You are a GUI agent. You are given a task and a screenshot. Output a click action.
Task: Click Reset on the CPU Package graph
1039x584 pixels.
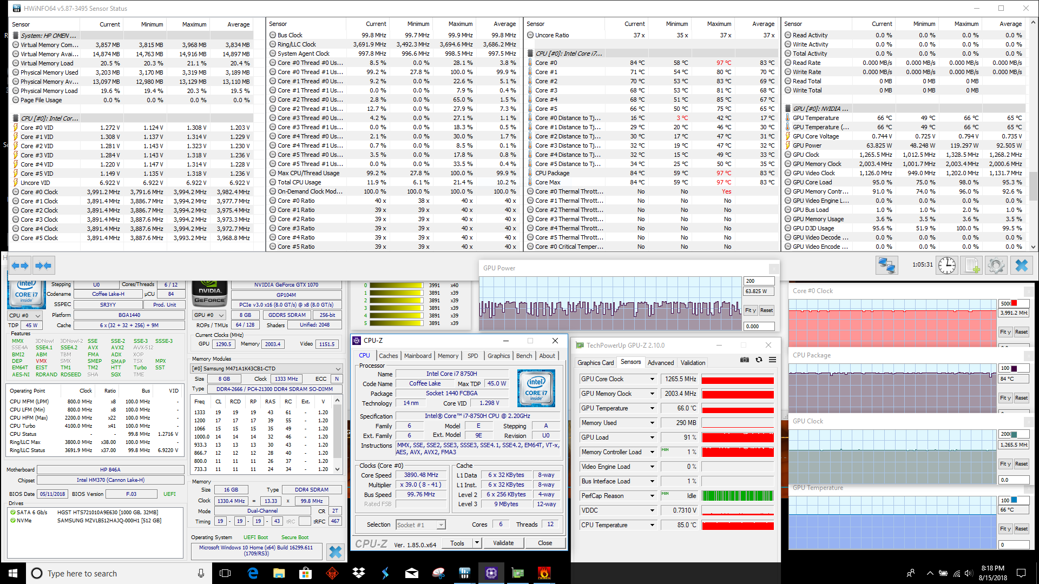click(x=1021, y=398)
